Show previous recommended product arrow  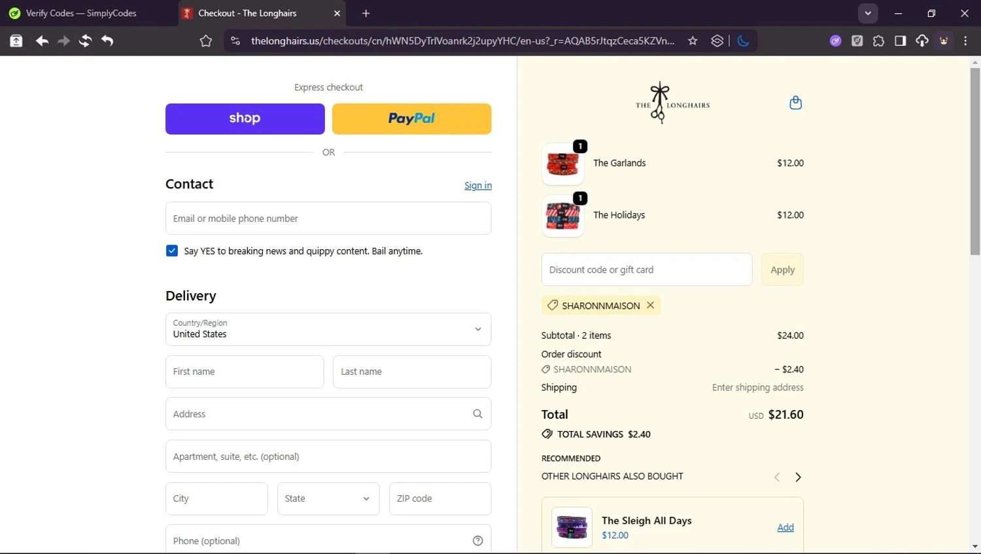click(x=777, y=477)
